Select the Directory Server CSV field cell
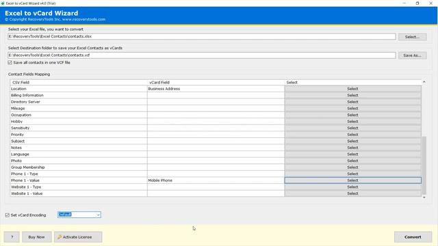 pyautogui.click(x=79, y=102)
